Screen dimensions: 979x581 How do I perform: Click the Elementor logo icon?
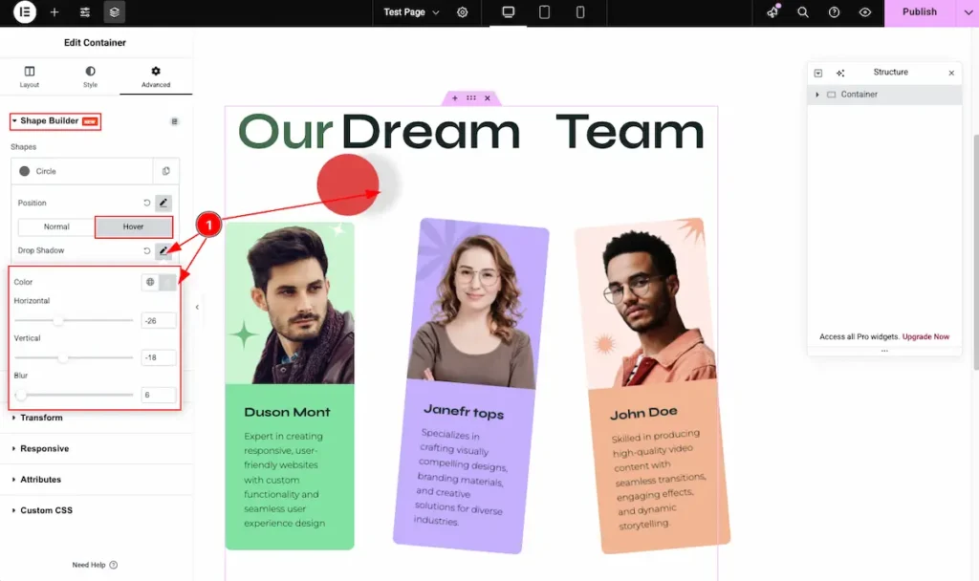pos(25,12)
